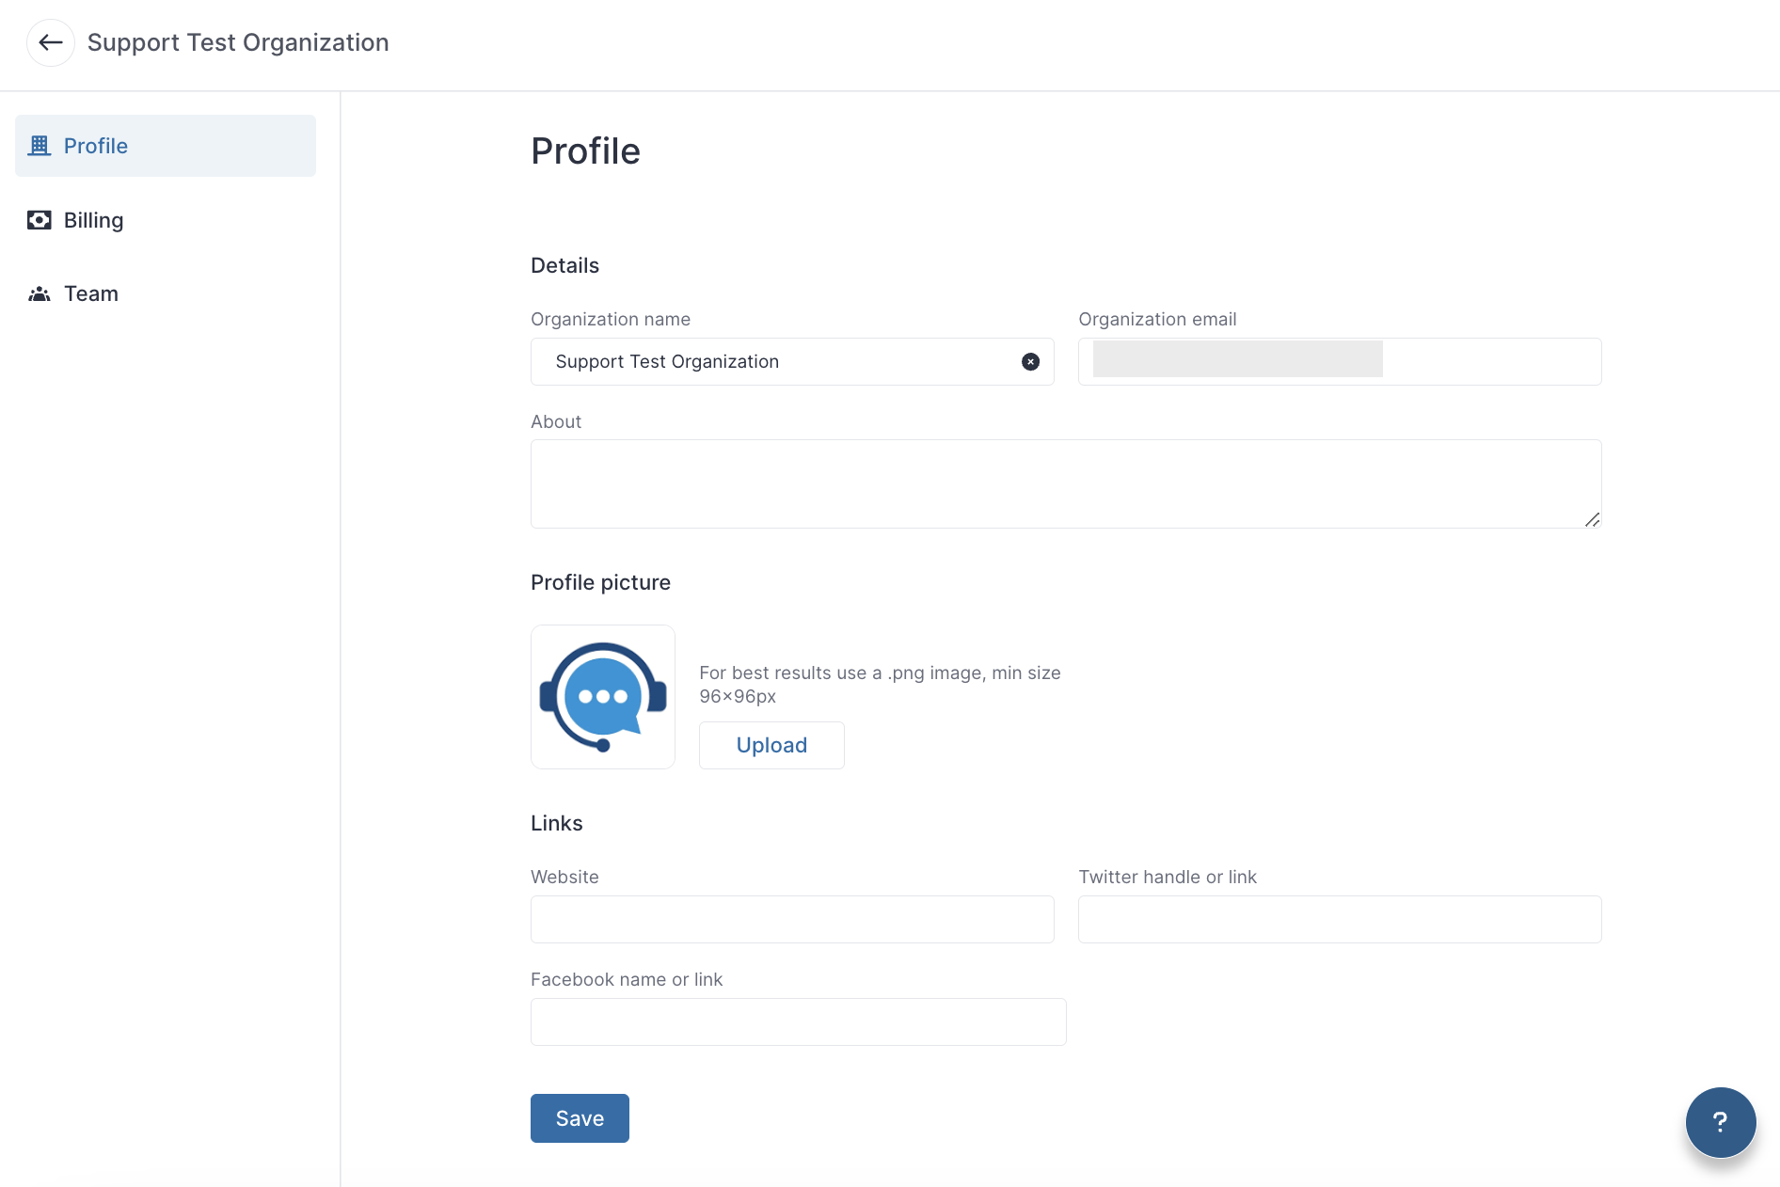The width and height of the screenshot is (1780, 1187).
Task: Go back using the arrow button
Action: [51, 42]
